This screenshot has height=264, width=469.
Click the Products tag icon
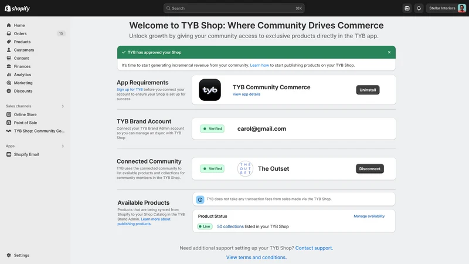pos(9,42)
